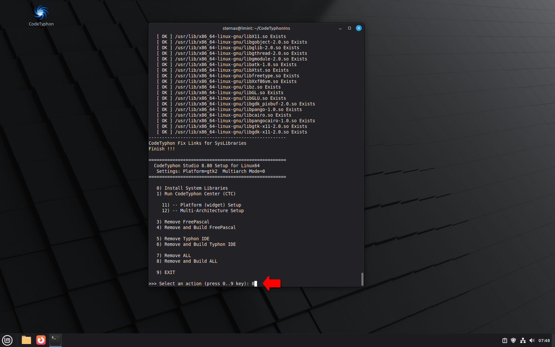Image resolution: width=555 pixels, height=347 pixels.
Task: Click the libz.so Exists line
Action: (x=219, y=87)
